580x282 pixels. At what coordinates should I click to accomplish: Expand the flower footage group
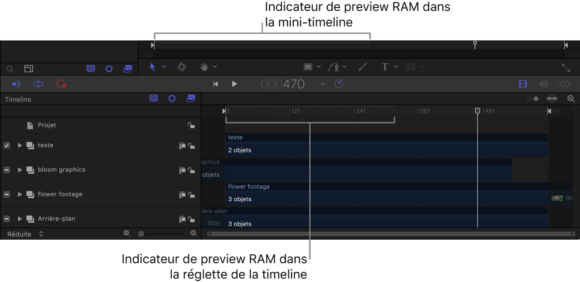click(x=20, y=194)
